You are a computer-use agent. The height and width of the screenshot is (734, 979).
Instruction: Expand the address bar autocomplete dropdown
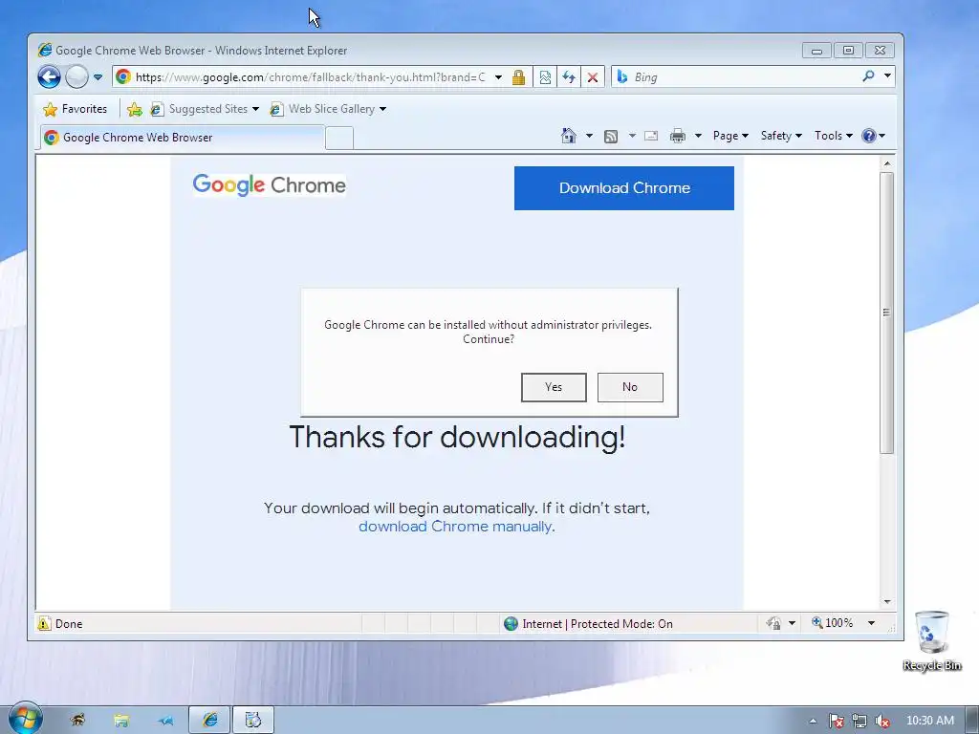point(498,77)
